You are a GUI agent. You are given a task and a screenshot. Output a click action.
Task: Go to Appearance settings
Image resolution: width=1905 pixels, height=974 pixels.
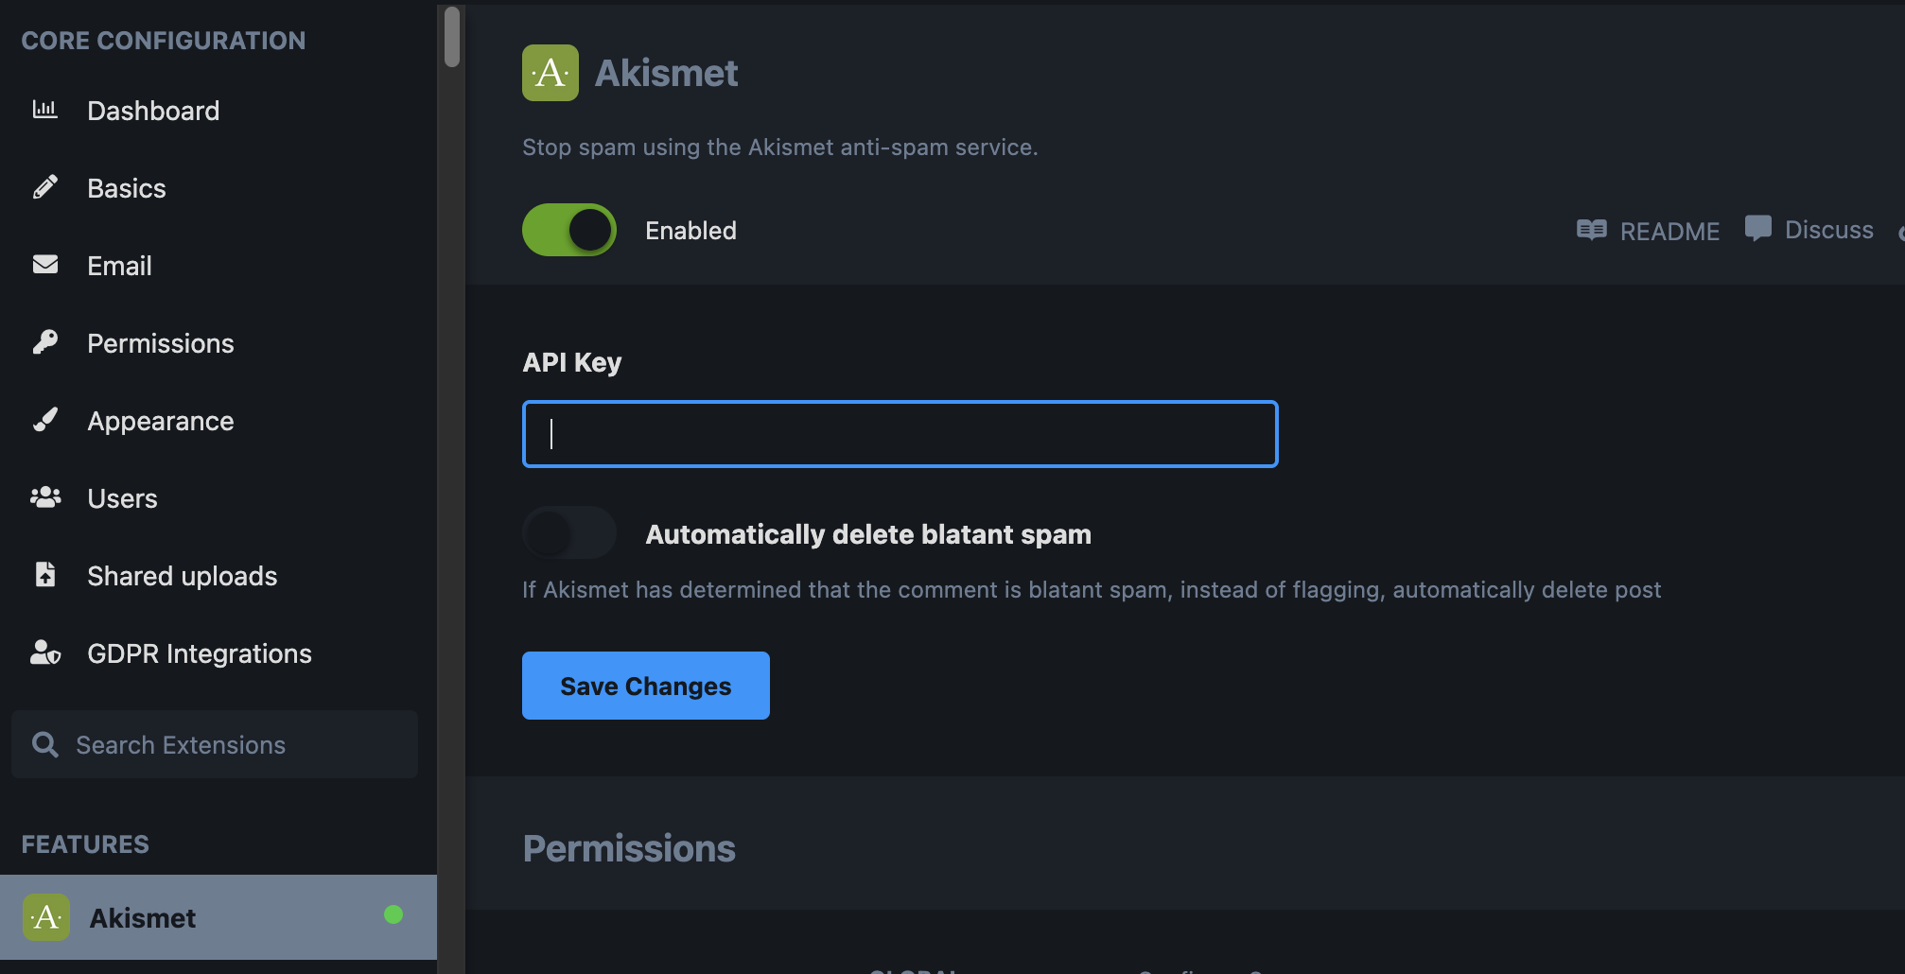click(160, 421)
